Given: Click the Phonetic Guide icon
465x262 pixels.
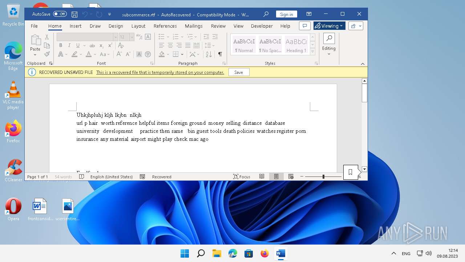Looking at the screenshot, I should [139, 37].
